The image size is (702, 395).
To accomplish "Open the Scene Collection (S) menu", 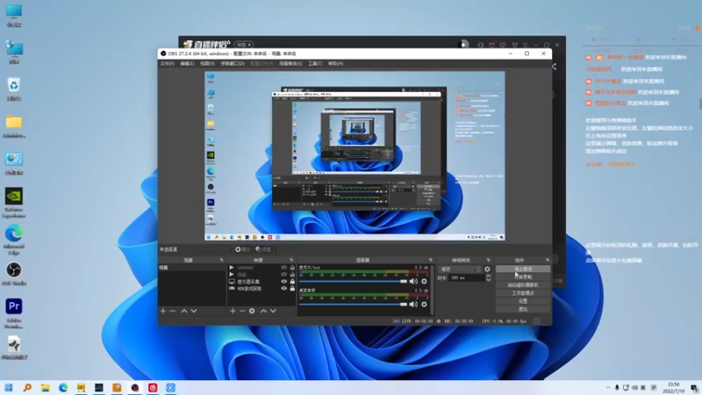I will coord(290,63).
